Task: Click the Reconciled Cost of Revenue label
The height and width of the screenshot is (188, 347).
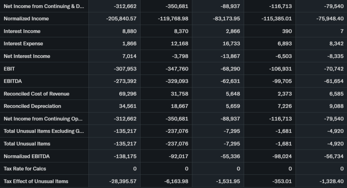Action: point(37,94)
